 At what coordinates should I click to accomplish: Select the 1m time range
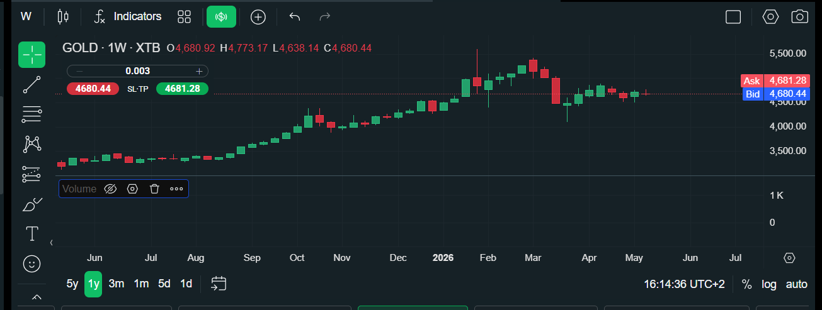click(x=141, y=284)
